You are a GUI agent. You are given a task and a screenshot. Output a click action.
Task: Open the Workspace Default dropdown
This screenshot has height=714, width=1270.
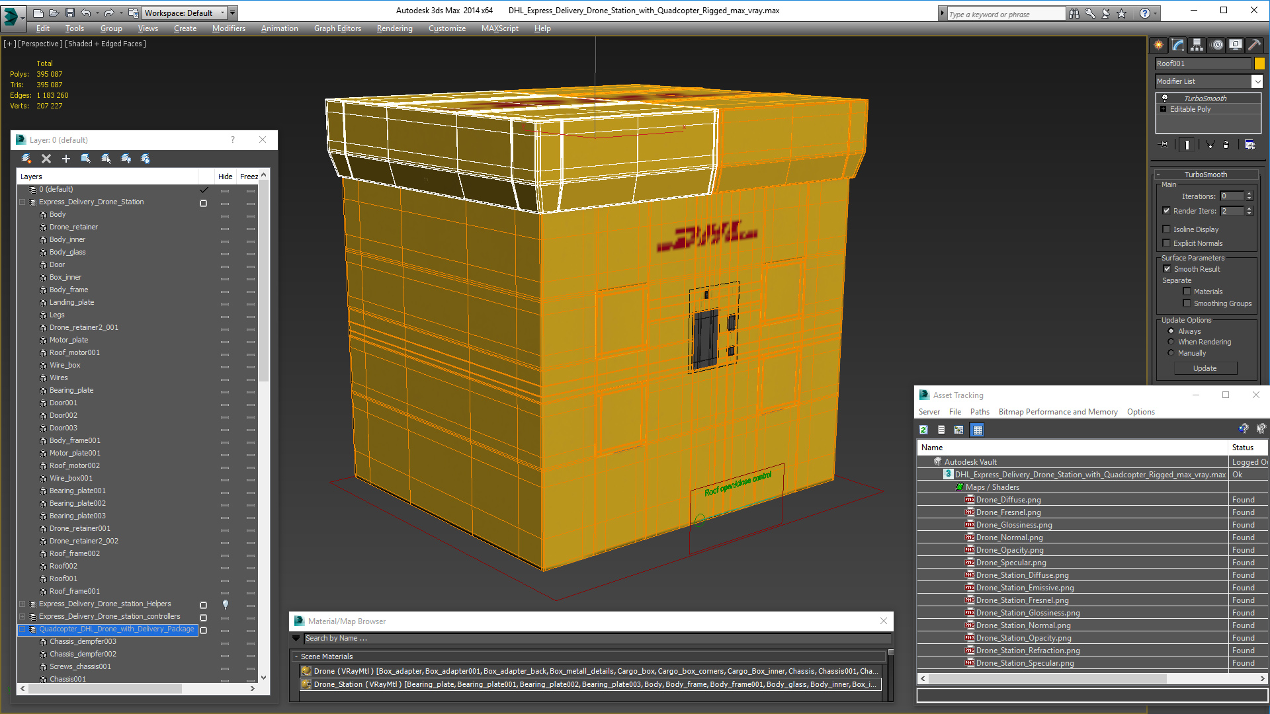click(x=185, y=13)
